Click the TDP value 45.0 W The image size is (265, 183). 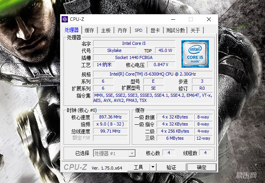[165, 50]
